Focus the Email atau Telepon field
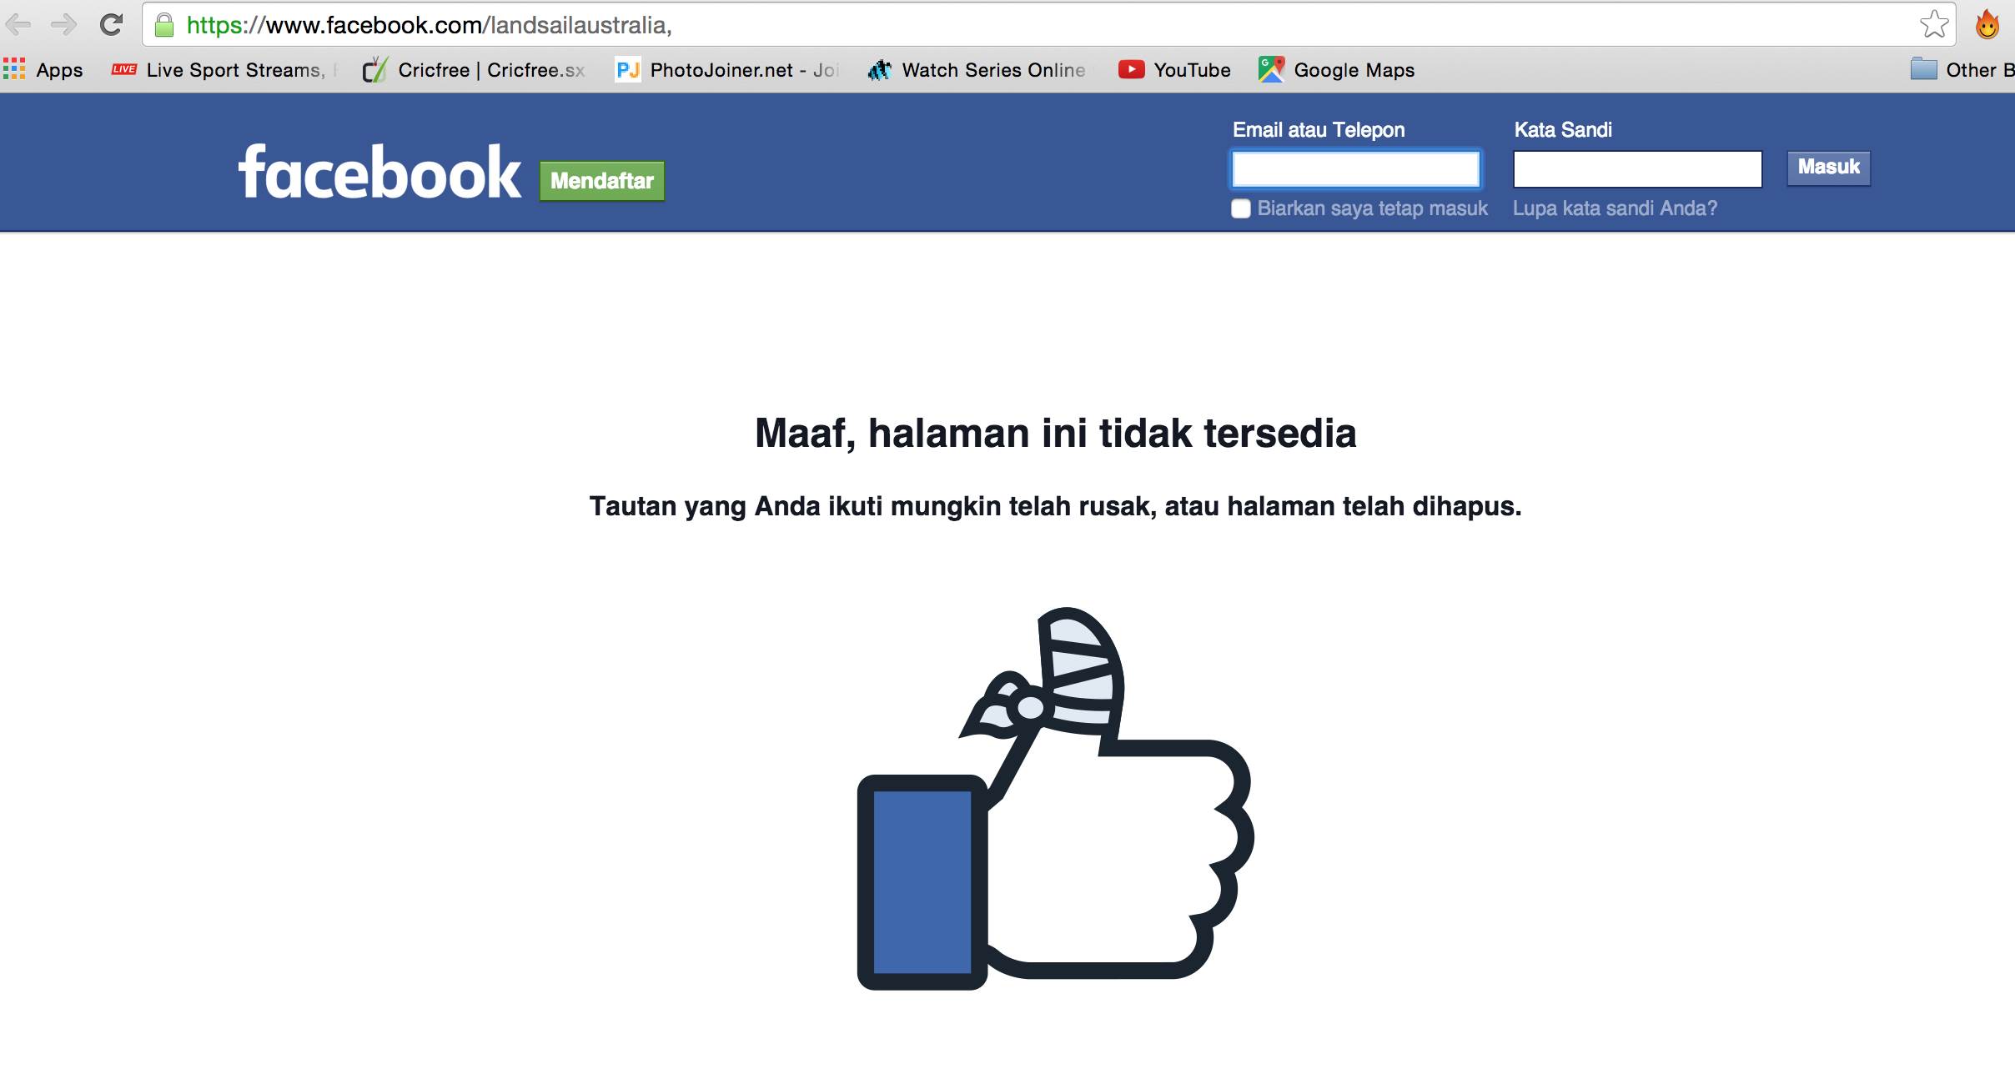 (x=1355, y=169)
